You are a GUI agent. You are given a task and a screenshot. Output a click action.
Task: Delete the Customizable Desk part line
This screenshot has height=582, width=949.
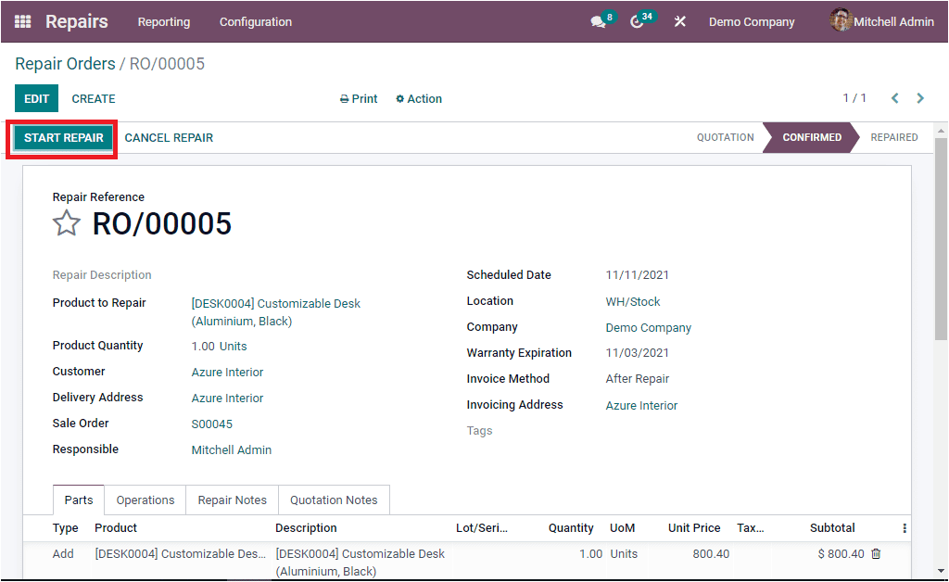876,553
